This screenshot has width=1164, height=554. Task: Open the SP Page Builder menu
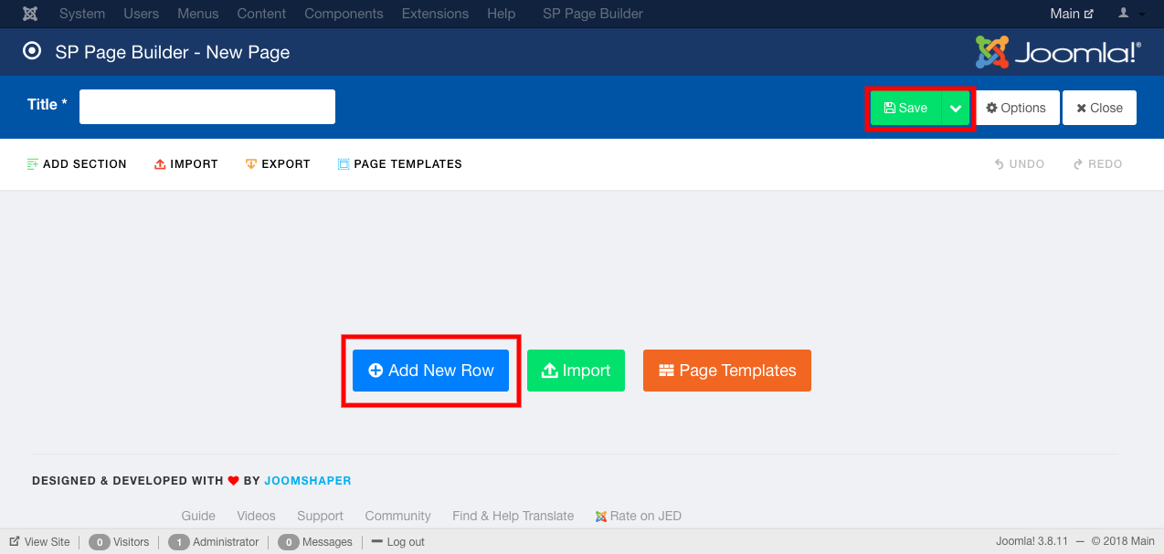[x=593, y=14]
